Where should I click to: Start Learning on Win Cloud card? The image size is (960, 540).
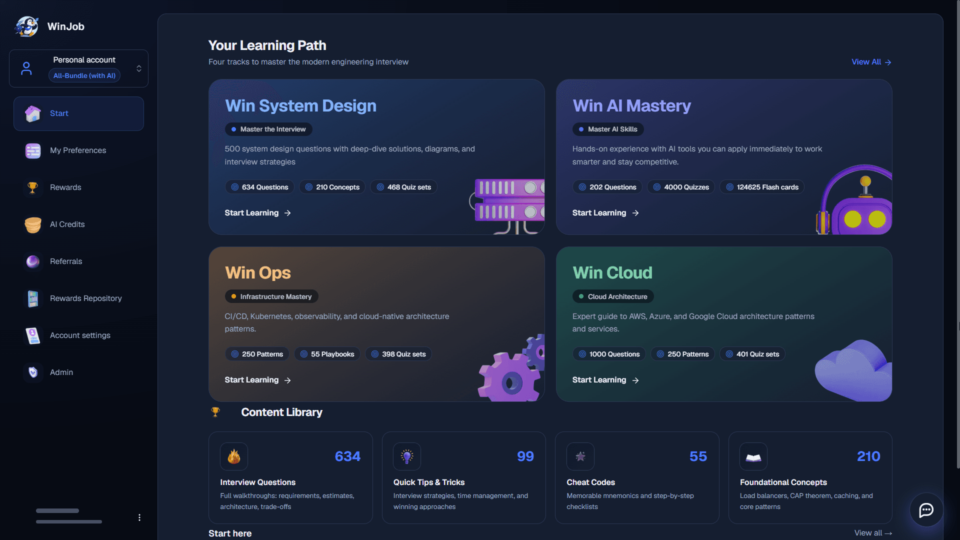[x=605, y=380]
